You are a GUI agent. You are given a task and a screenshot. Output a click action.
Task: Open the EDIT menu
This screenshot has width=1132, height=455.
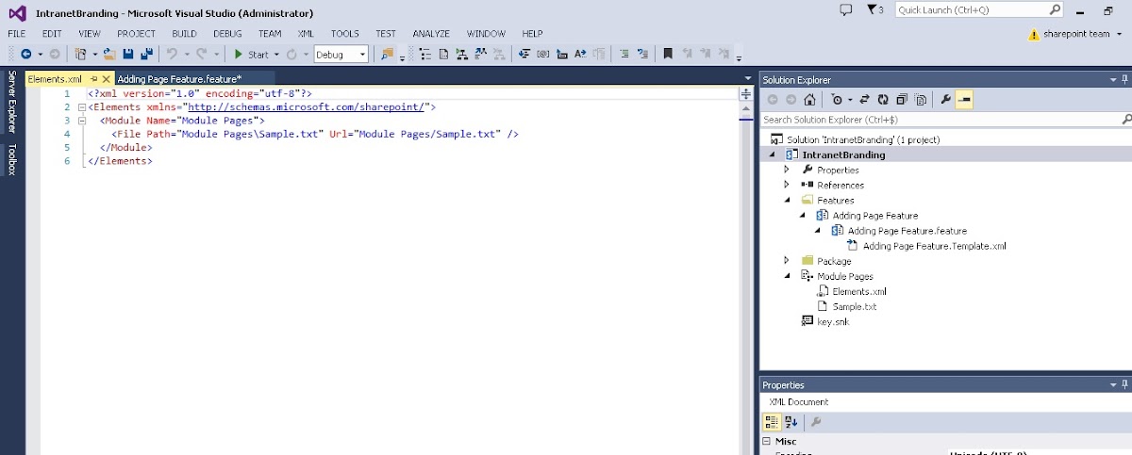tap(52, 33)
